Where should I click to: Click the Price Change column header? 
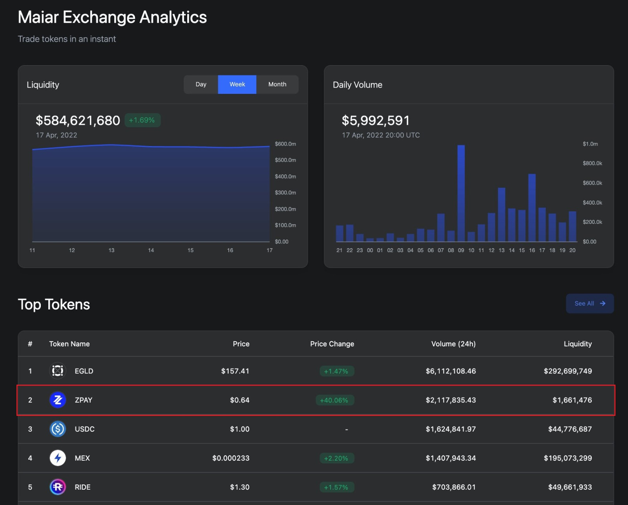pos(332,344)
